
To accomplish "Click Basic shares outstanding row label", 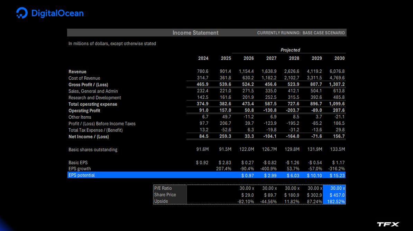I will click(93, 150).
